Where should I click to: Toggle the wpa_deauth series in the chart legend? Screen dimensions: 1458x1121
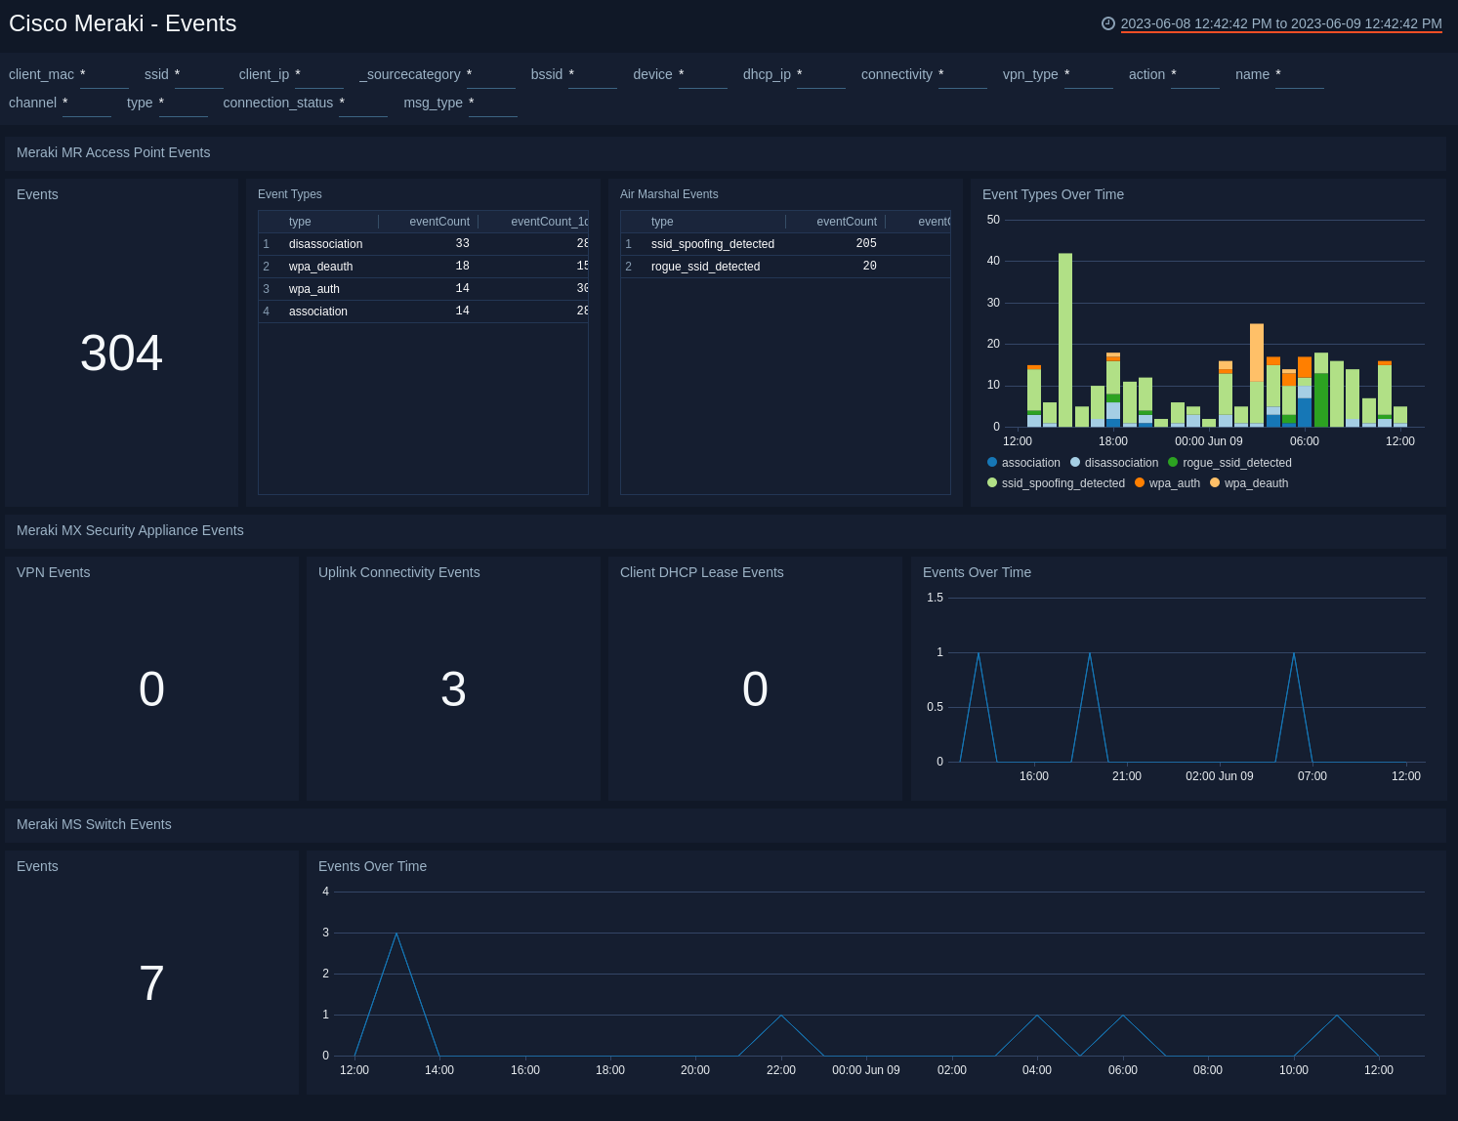click(1216, 482)
